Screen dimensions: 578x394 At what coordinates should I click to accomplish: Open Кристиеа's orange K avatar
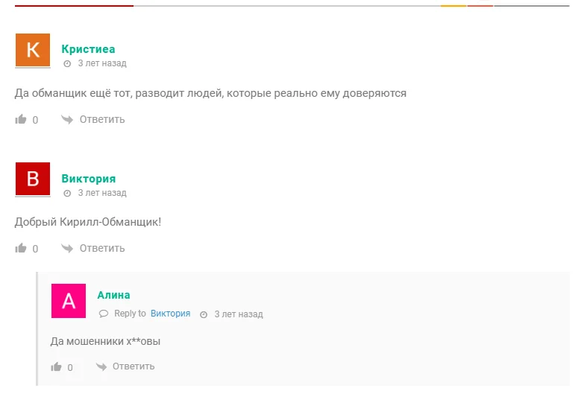pyautogui.click(x=33, y=50)
